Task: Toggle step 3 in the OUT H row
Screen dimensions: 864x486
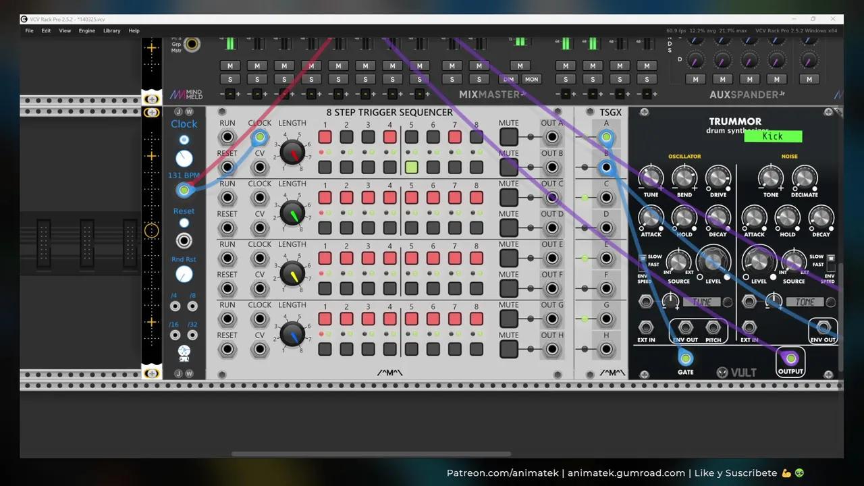Action: tap(368, 349)
